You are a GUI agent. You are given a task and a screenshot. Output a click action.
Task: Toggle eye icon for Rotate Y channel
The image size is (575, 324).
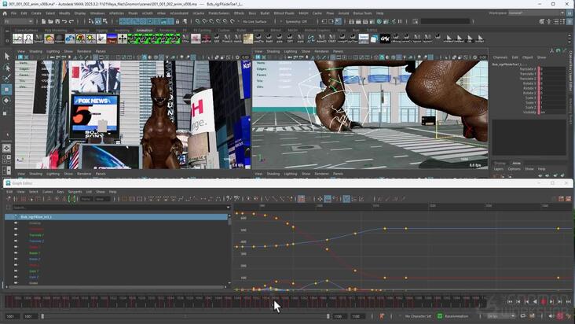[x=16, y=252]
